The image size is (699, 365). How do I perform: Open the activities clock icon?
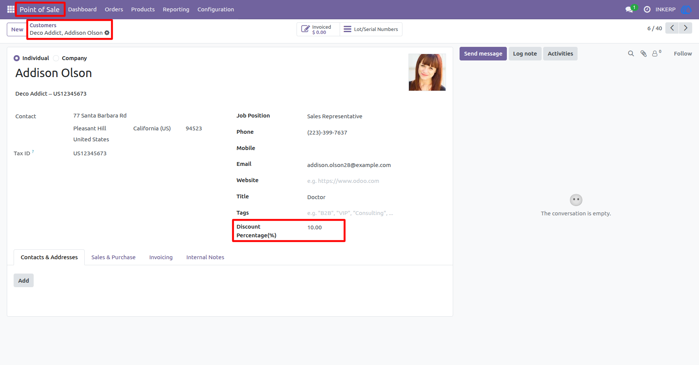tap(647, 9)
